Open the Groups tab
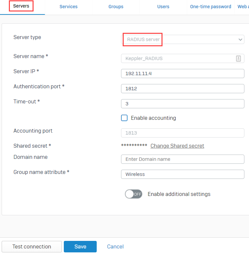 116,7
